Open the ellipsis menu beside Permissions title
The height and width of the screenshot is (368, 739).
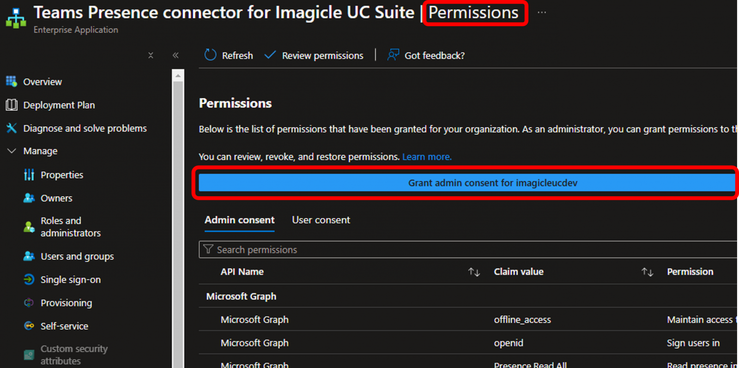coord(542,12)
